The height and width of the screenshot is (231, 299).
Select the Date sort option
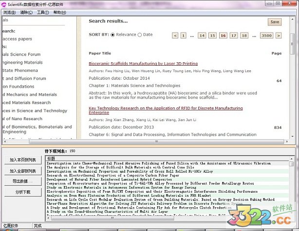tap(140, 35)
